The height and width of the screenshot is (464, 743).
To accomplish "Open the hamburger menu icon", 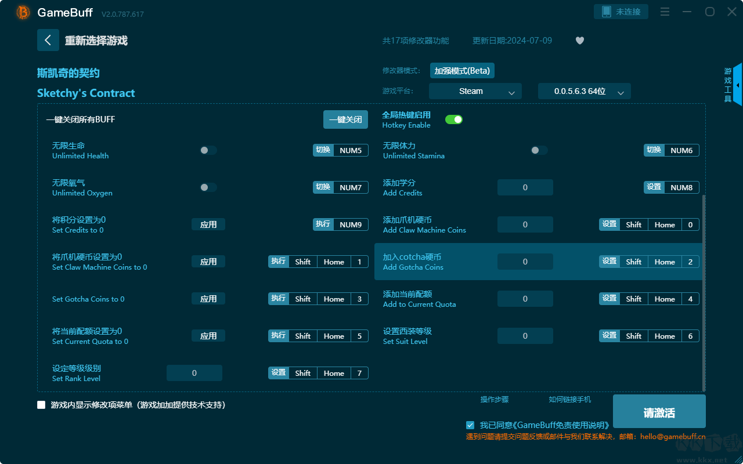I will pos(665,12).
